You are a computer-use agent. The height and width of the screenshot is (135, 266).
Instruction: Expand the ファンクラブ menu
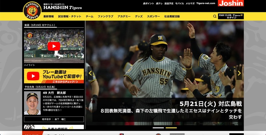pyautogui.click(x=105, y=16)
